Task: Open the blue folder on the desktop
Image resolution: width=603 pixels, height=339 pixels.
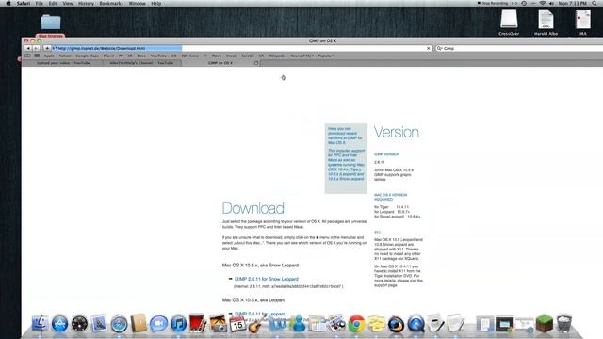Action: [x=51, y=22]
